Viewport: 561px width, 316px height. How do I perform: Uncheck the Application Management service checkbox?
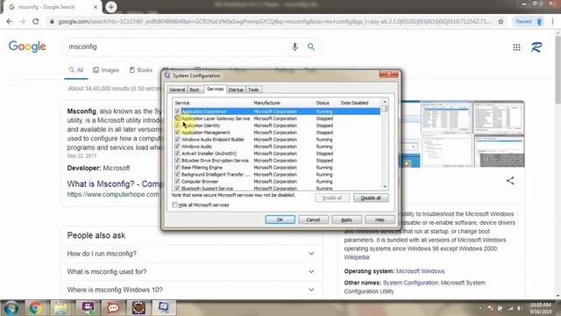point(177,133)
